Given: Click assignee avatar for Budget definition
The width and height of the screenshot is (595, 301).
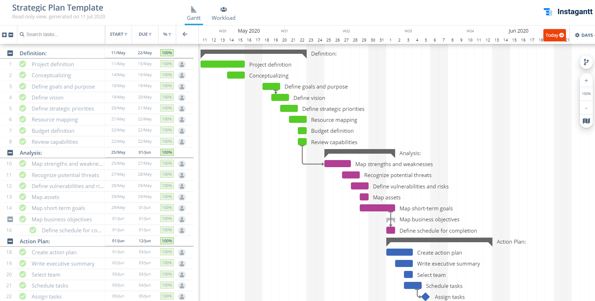Looking at the screenshot, I should 182,131.
